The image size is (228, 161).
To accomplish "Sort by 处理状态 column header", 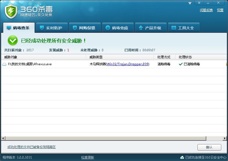I will coord(201,57).
